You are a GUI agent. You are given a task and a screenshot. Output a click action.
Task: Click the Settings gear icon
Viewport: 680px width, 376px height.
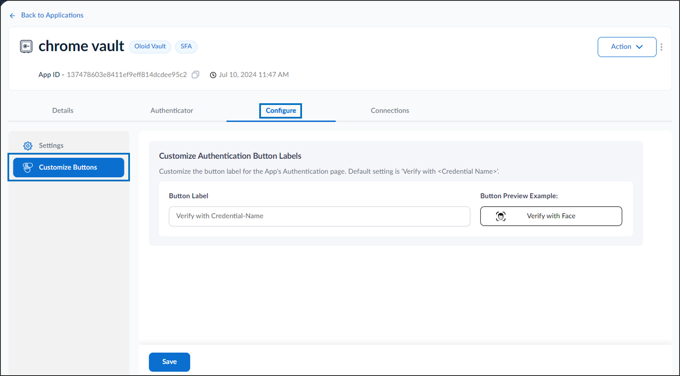28,146
